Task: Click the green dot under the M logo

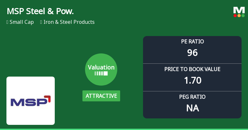Action: click(243, 15)
